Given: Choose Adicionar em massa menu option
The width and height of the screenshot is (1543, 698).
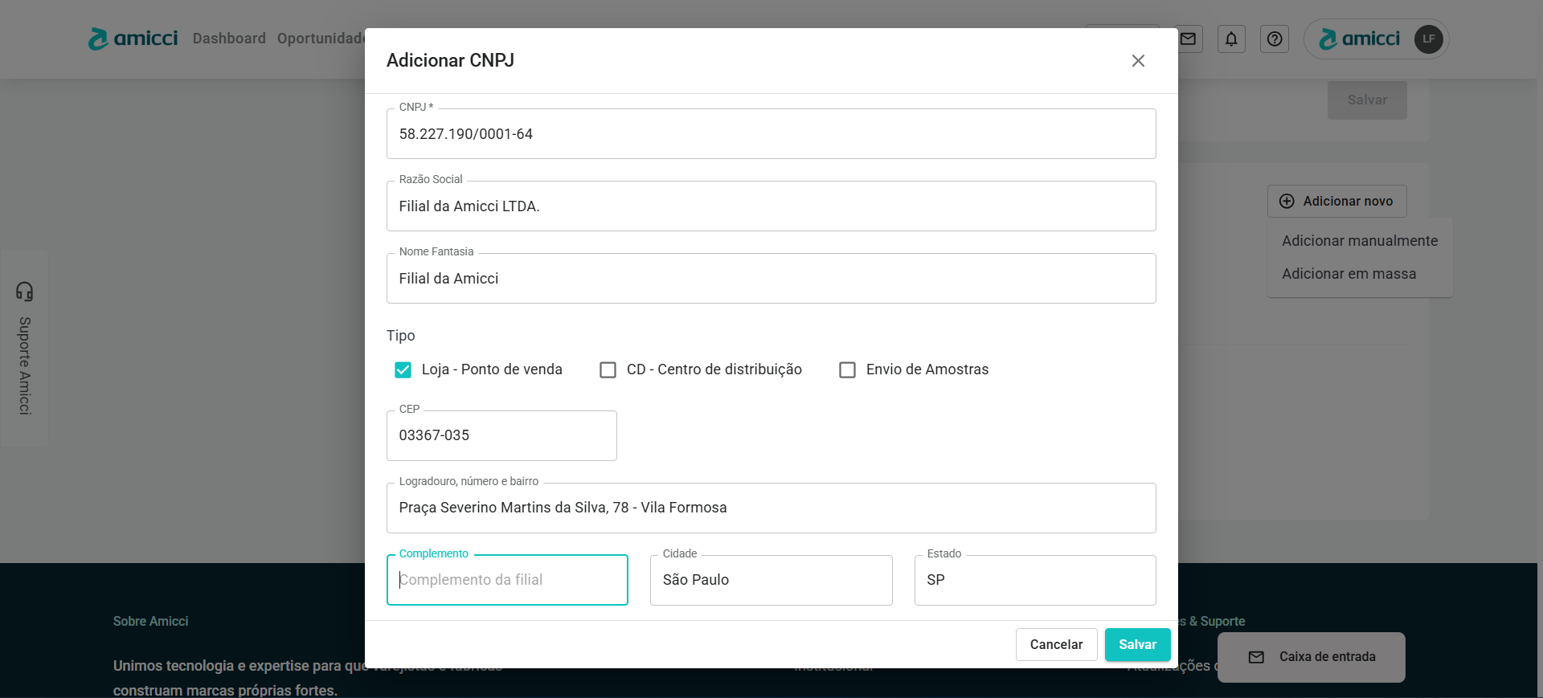Looking at the screenshot, I should (x=1349, y=274).
